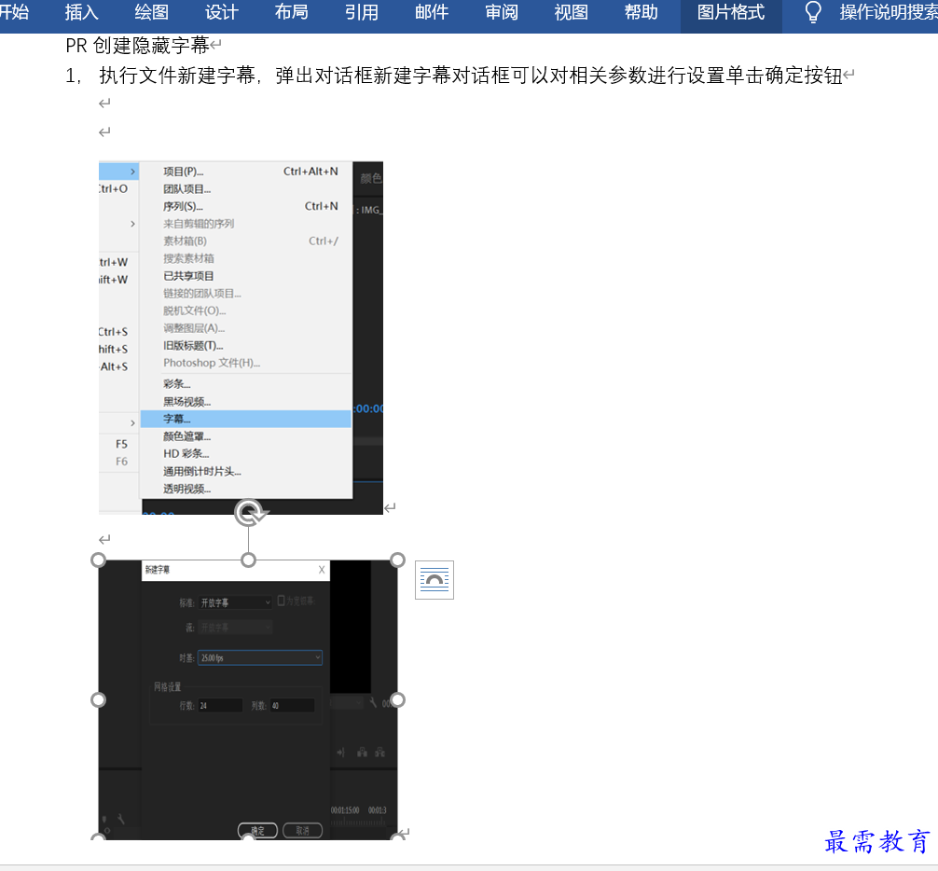This screenshot has width=938, height=871.
Task: Click the heading text PR 创建隐藏字幕
Action: click(137, 45)
